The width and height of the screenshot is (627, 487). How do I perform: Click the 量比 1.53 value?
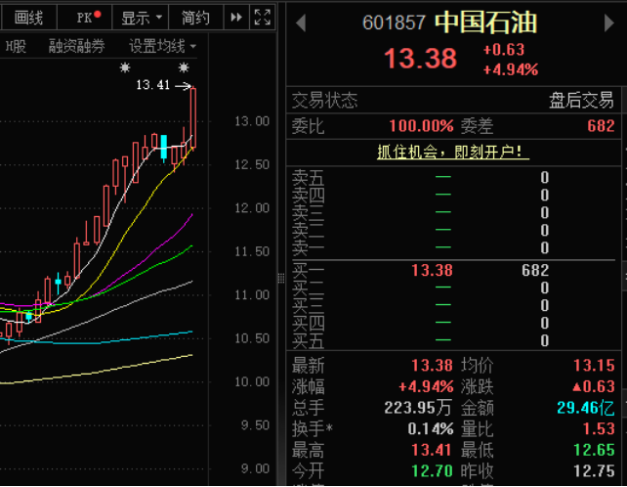[x=599, y=429]
